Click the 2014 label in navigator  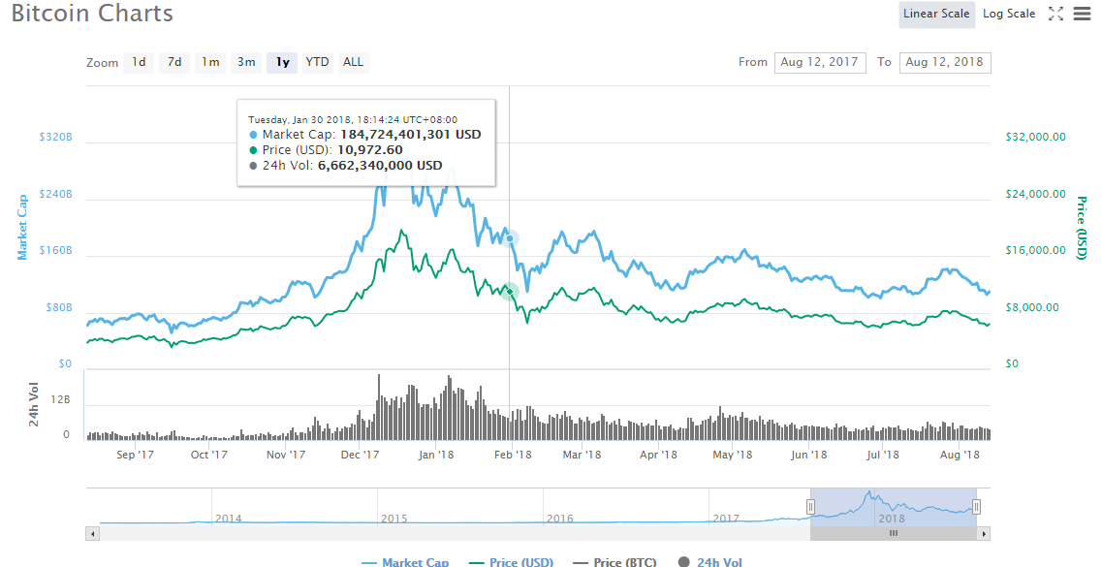pyautogui.click(x=229, y=519)
